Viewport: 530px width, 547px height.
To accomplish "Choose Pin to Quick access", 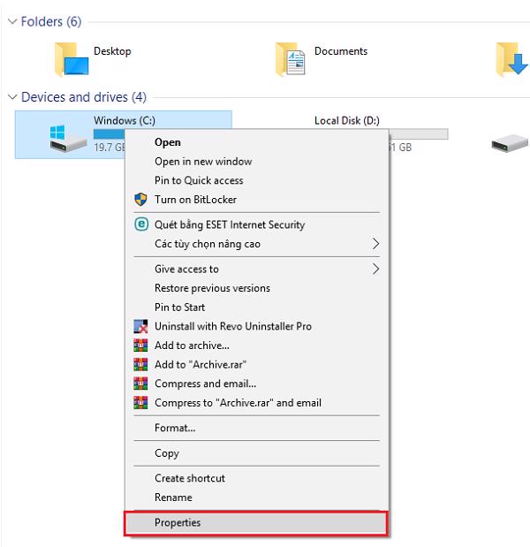I will click(199, 180).
